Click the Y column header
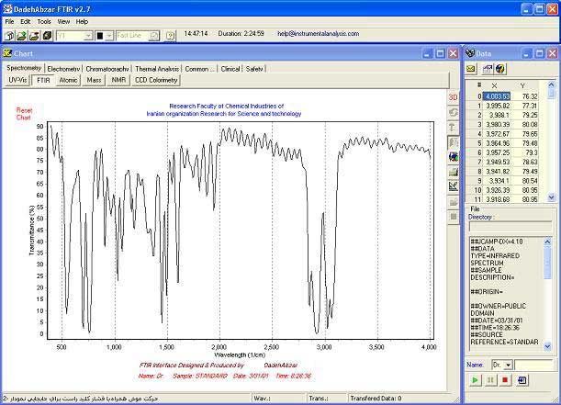The height and width of the screenshot is (405, 561). coord(522,85)
